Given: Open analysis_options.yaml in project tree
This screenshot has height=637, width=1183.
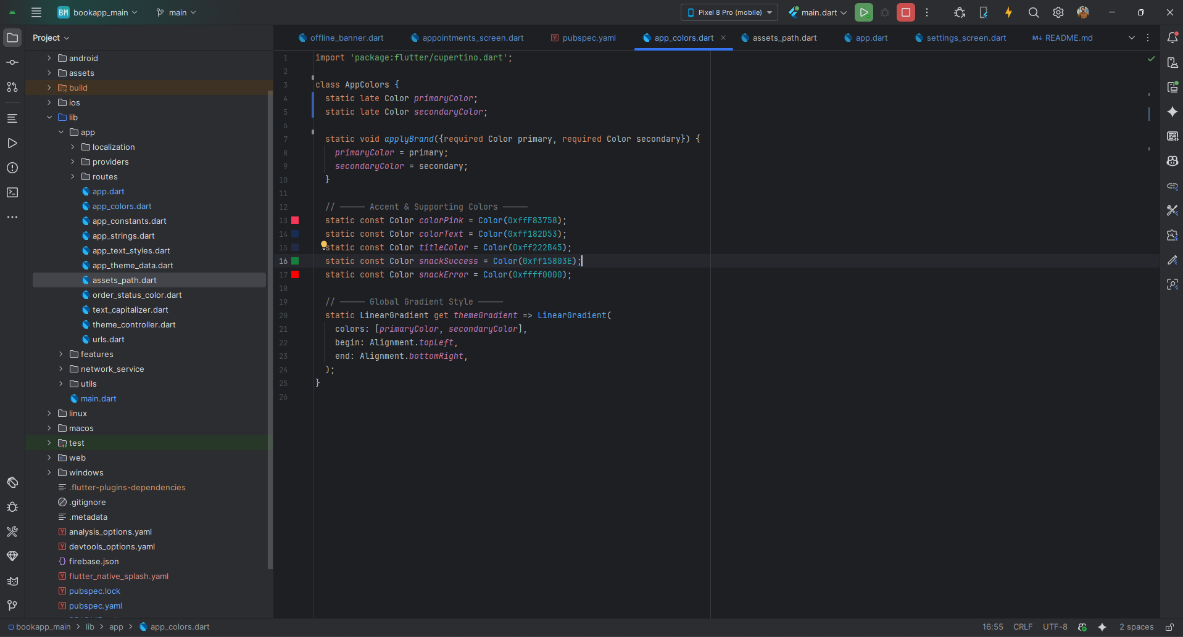Looking at the screenshot, I should [x=110, y=532].
